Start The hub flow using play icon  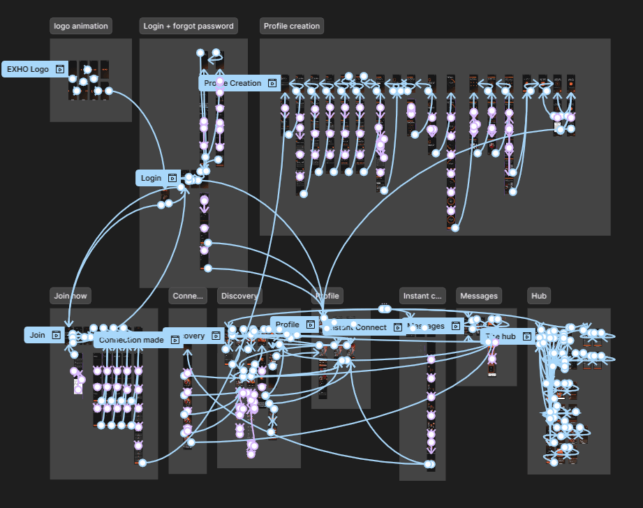point(527,336)
